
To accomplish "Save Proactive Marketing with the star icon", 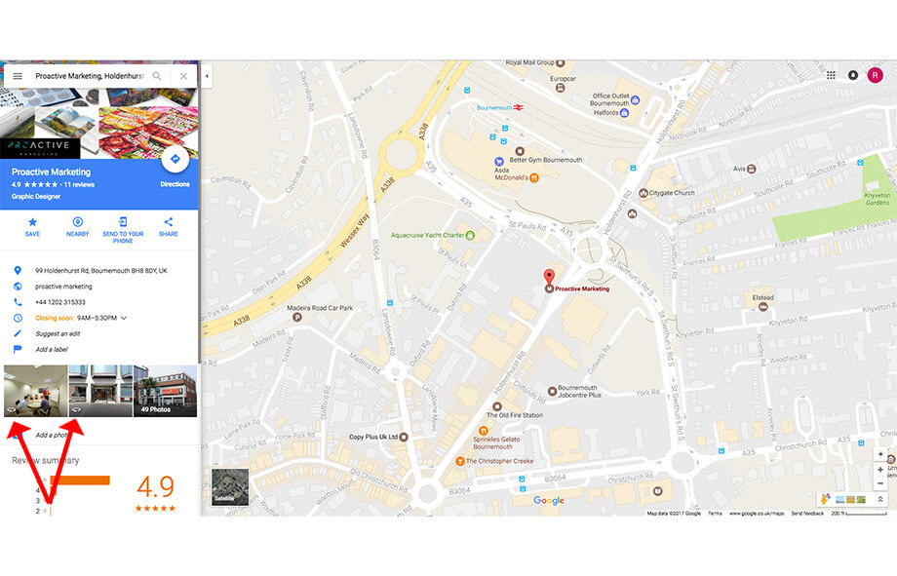I will [32, 222].
